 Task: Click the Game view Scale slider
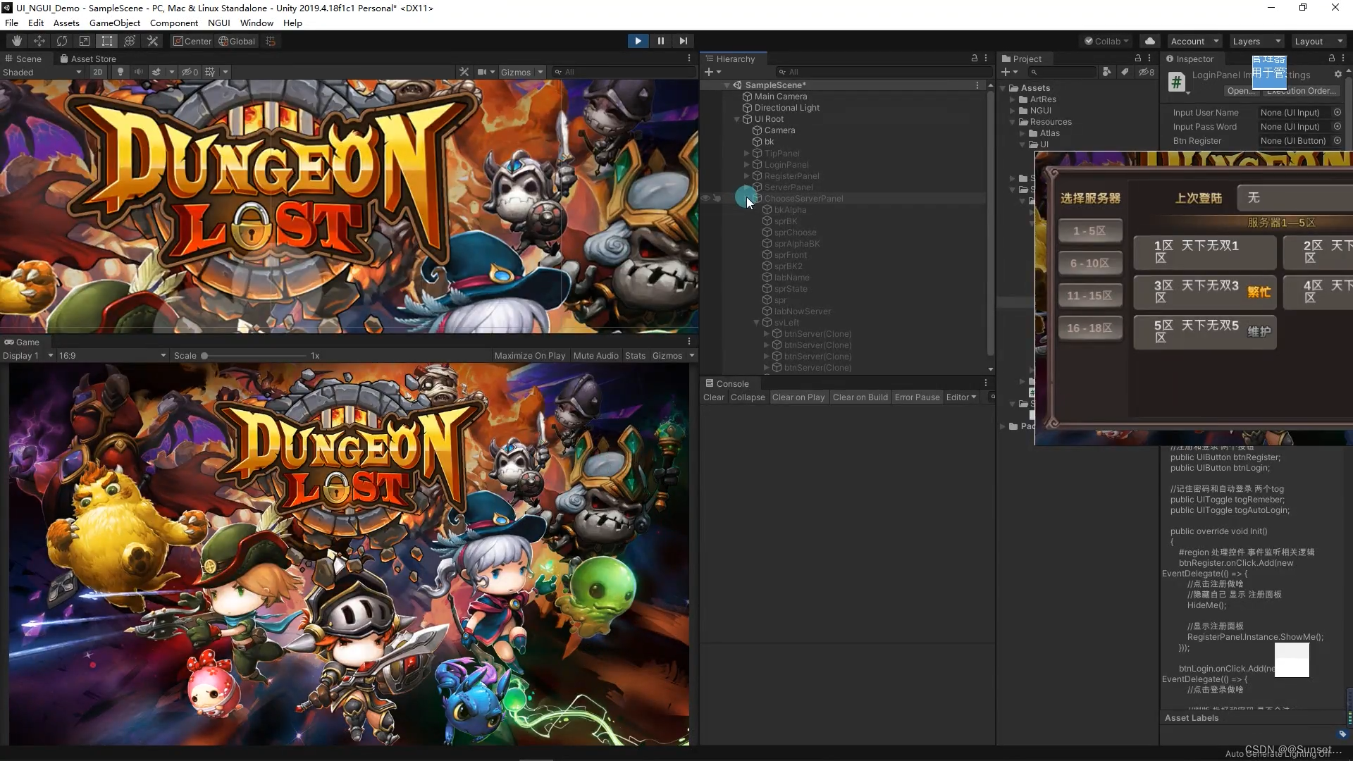[x=204, y=356]
